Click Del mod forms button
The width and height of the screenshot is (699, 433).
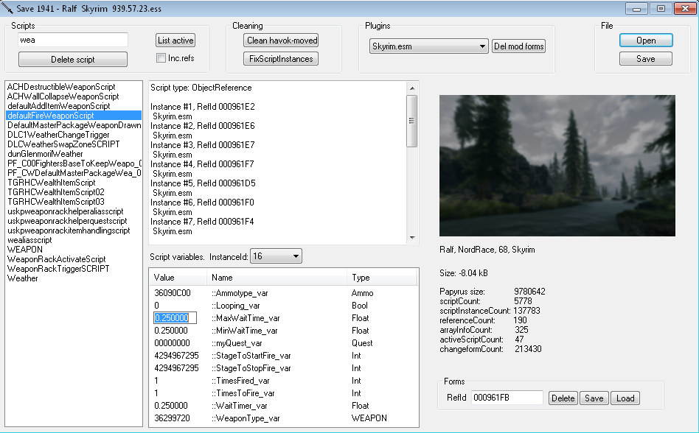[518, 46]
